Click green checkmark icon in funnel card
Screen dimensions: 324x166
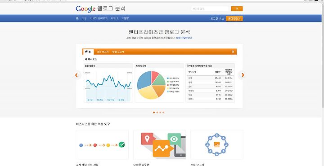[x=121, y=145]
